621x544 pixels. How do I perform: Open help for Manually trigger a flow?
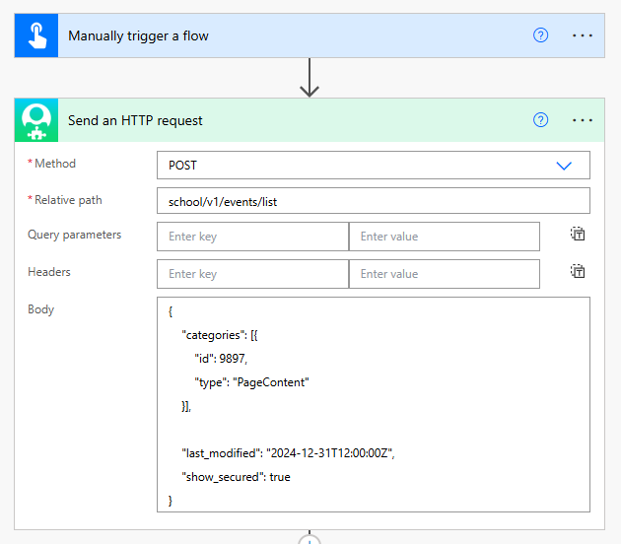coord(540,35)
